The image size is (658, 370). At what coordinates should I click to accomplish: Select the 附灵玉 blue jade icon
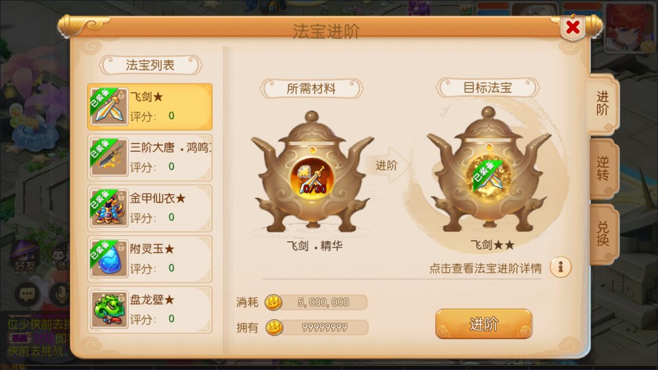click(109, 259)
